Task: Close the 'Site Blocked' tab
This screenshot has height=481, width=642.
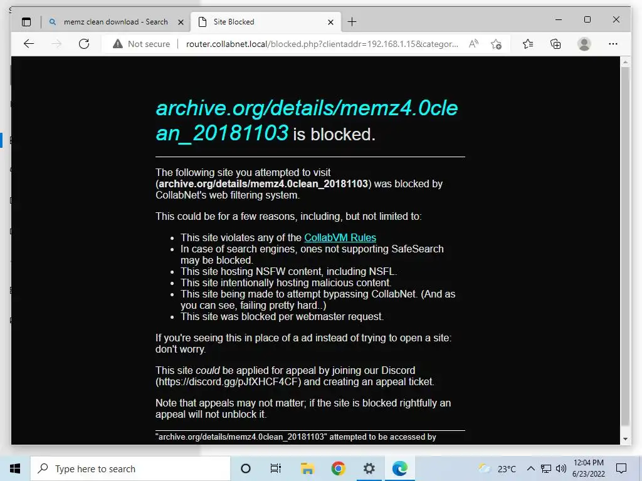Action: coord(331,22)
